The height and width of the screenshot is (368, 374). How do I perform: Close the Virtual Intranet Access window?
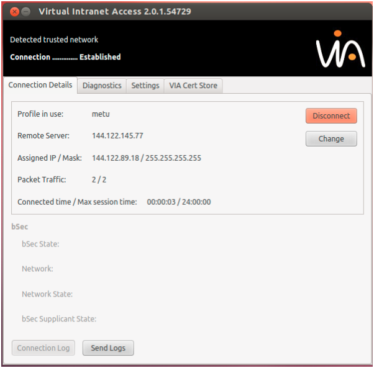pos(14,11)
